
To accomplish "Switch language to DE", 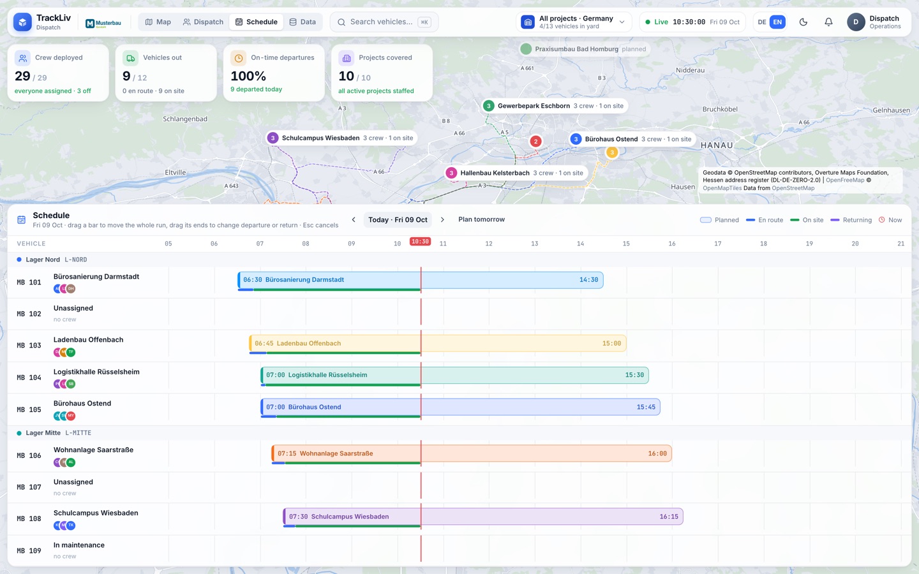I will click(761, 22).
